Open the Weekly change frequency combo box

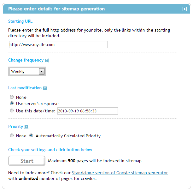coord(27,71)
